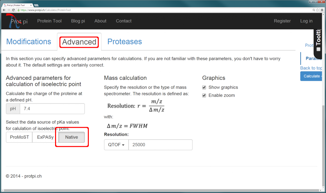This screenshot has width=326, height=193.
Task: Open a new browser tab with the plus icon
Action: pyautogui.click(x=36, y=5)
